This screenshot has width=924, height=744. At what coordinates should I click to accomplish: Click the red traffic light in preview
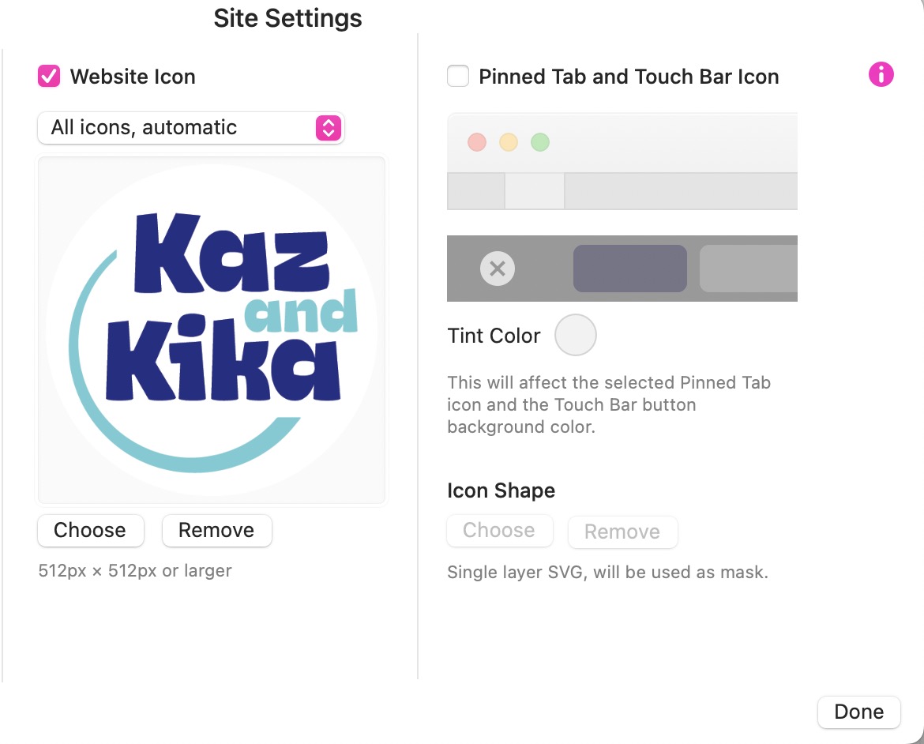point(477,142)
